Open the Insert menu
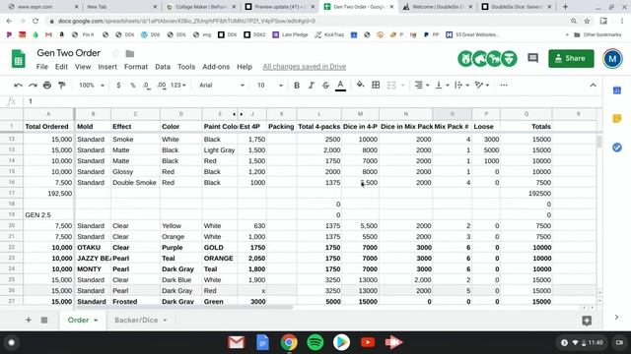Viewport: 631px width, 354px height. [107, 67]
